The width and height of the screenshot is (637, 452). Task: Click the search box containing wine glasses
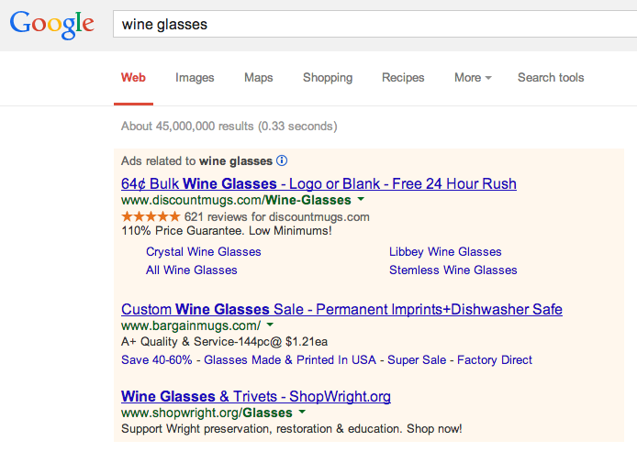375,25
